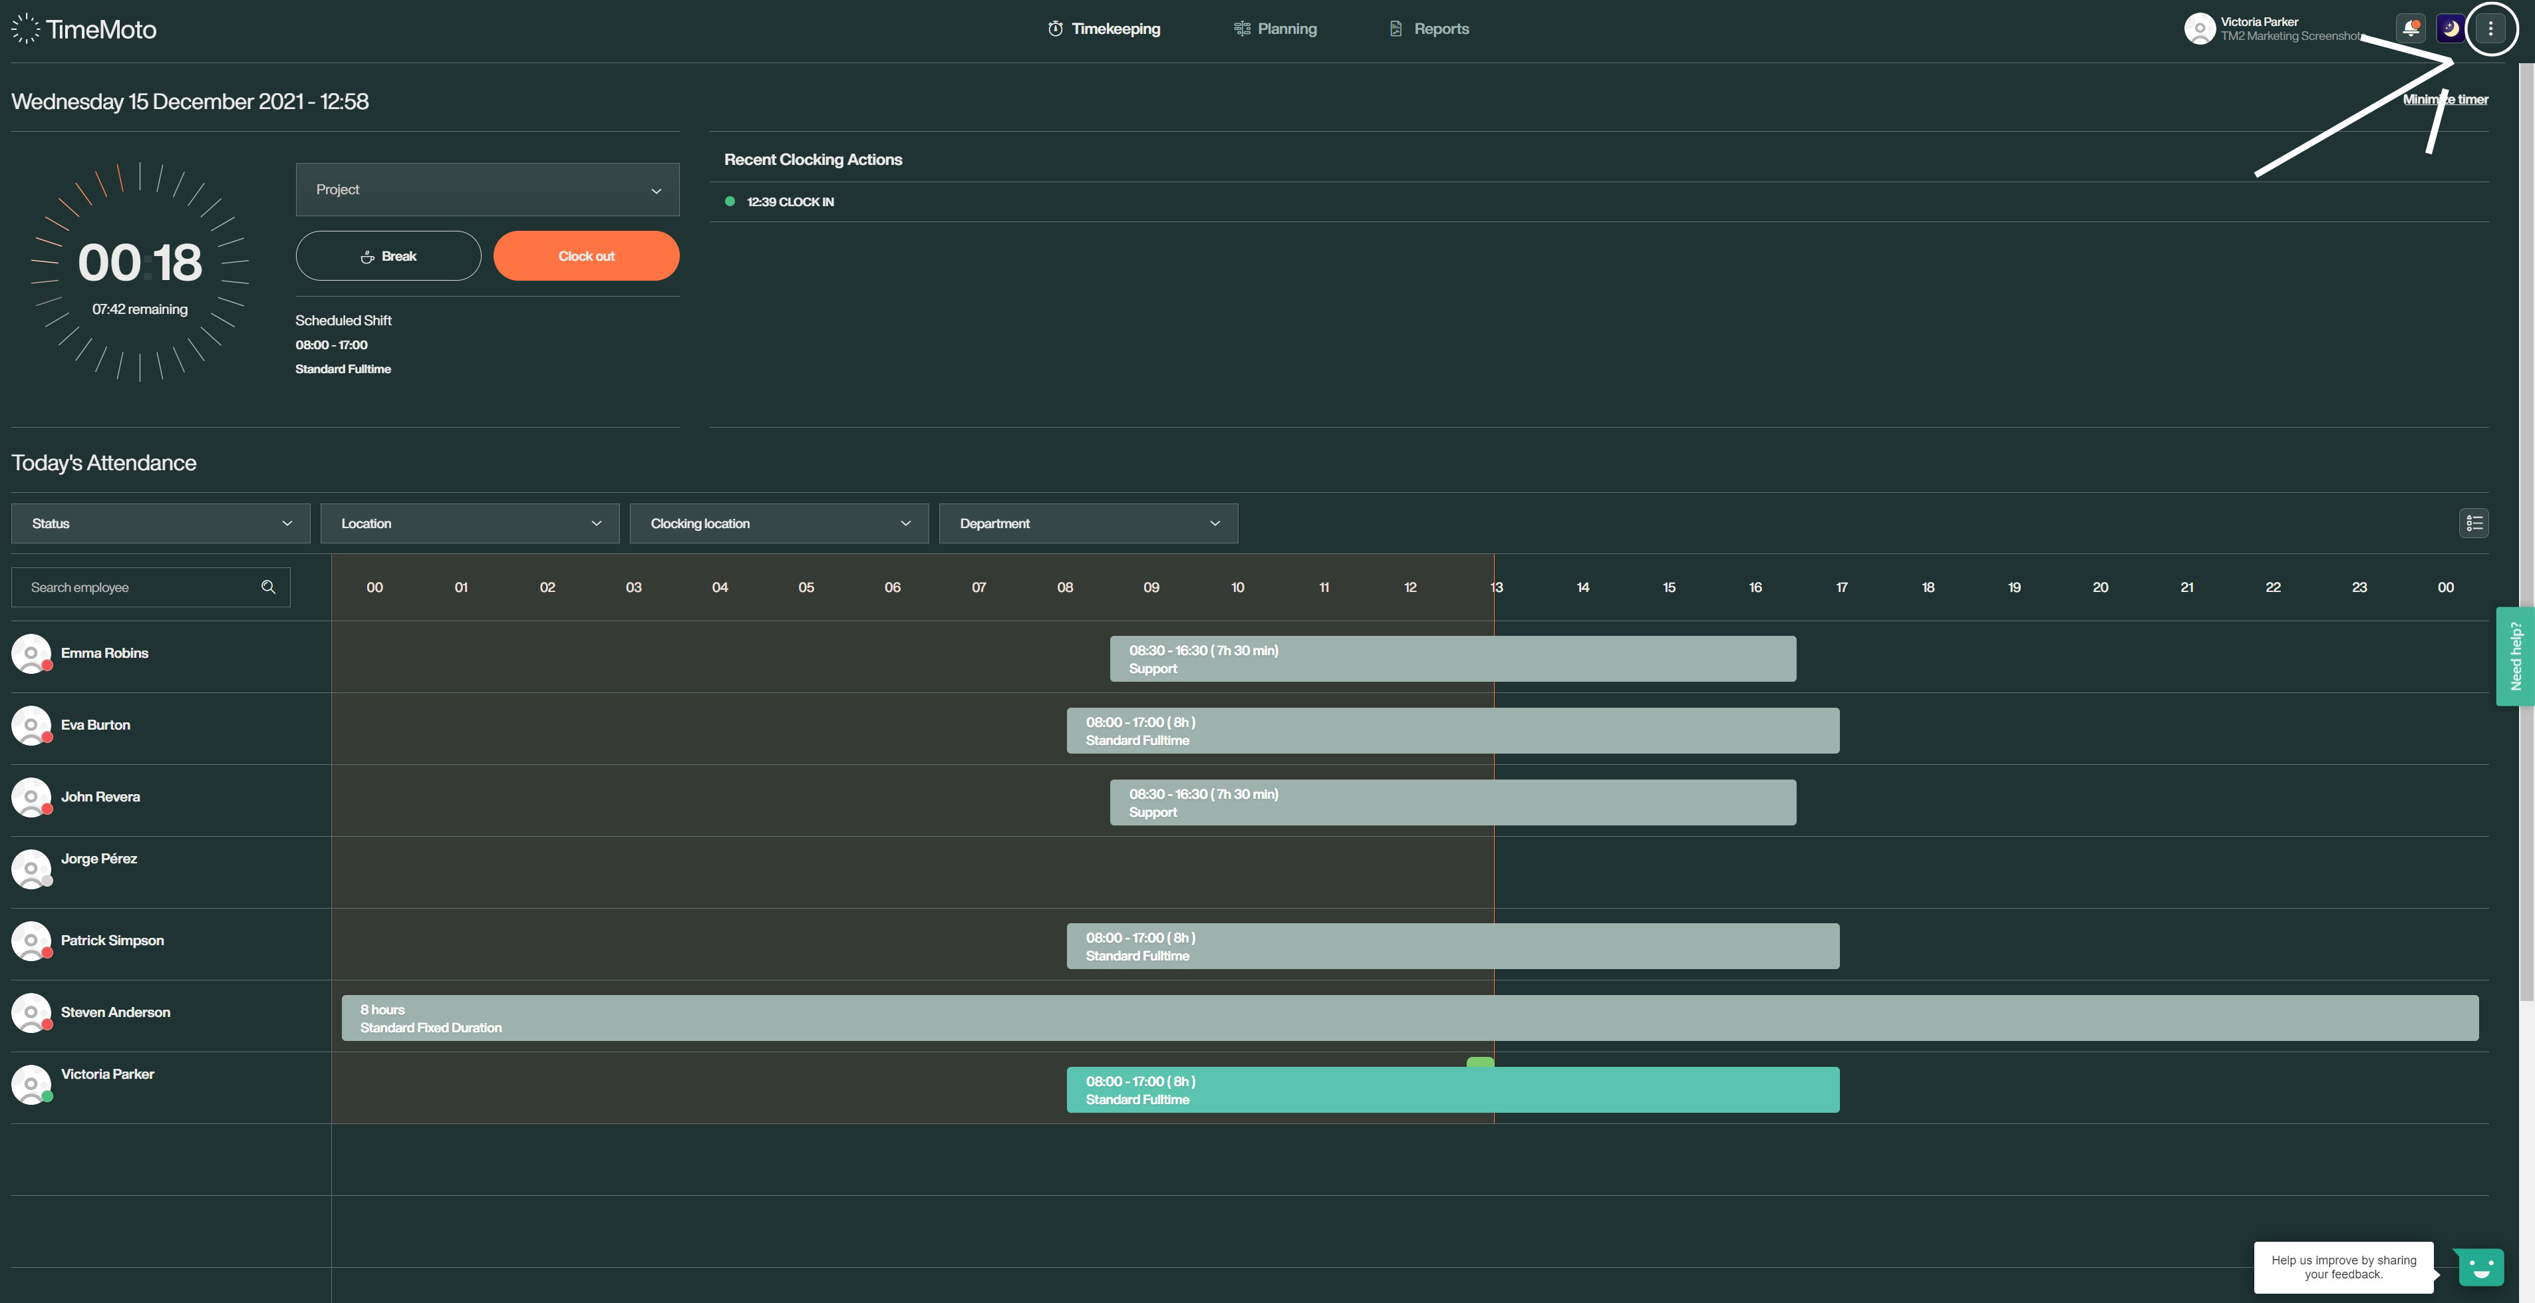Open the notifications bell
This screenshot has width=2535, height=1303.
click(x=2411, y=29)
